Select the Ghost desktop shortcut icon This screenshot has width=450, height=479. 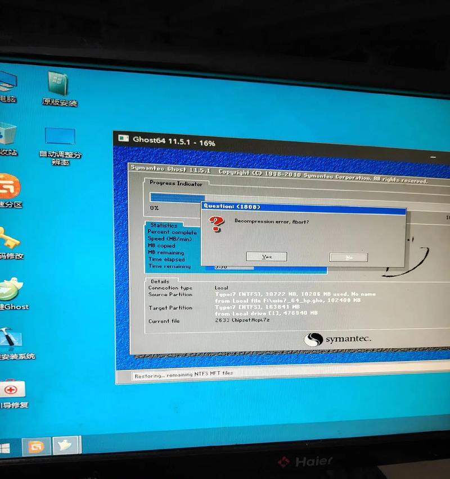(x=13, y=293)
